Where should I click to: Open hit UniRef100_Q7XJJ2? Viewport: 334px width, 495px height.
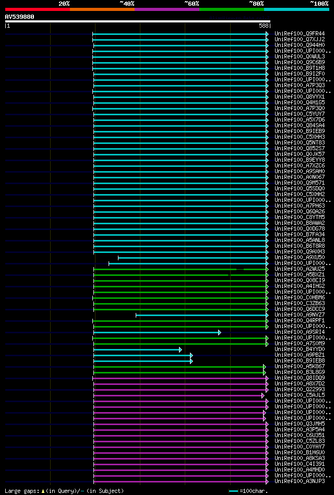click(300, 39)
